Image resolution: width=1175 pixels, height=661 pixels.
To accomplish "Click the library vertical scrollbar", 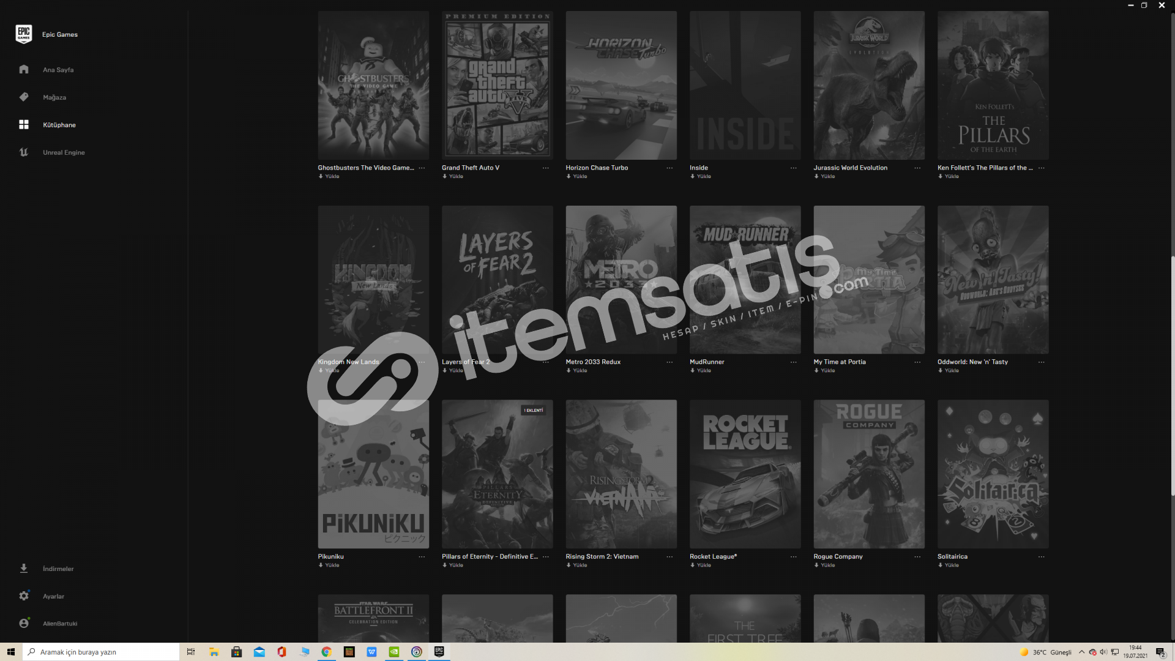I will (x=1173, y=376).
